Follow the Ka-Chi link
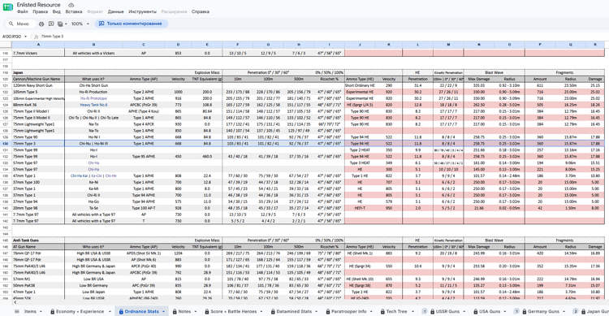 (97, 175)
